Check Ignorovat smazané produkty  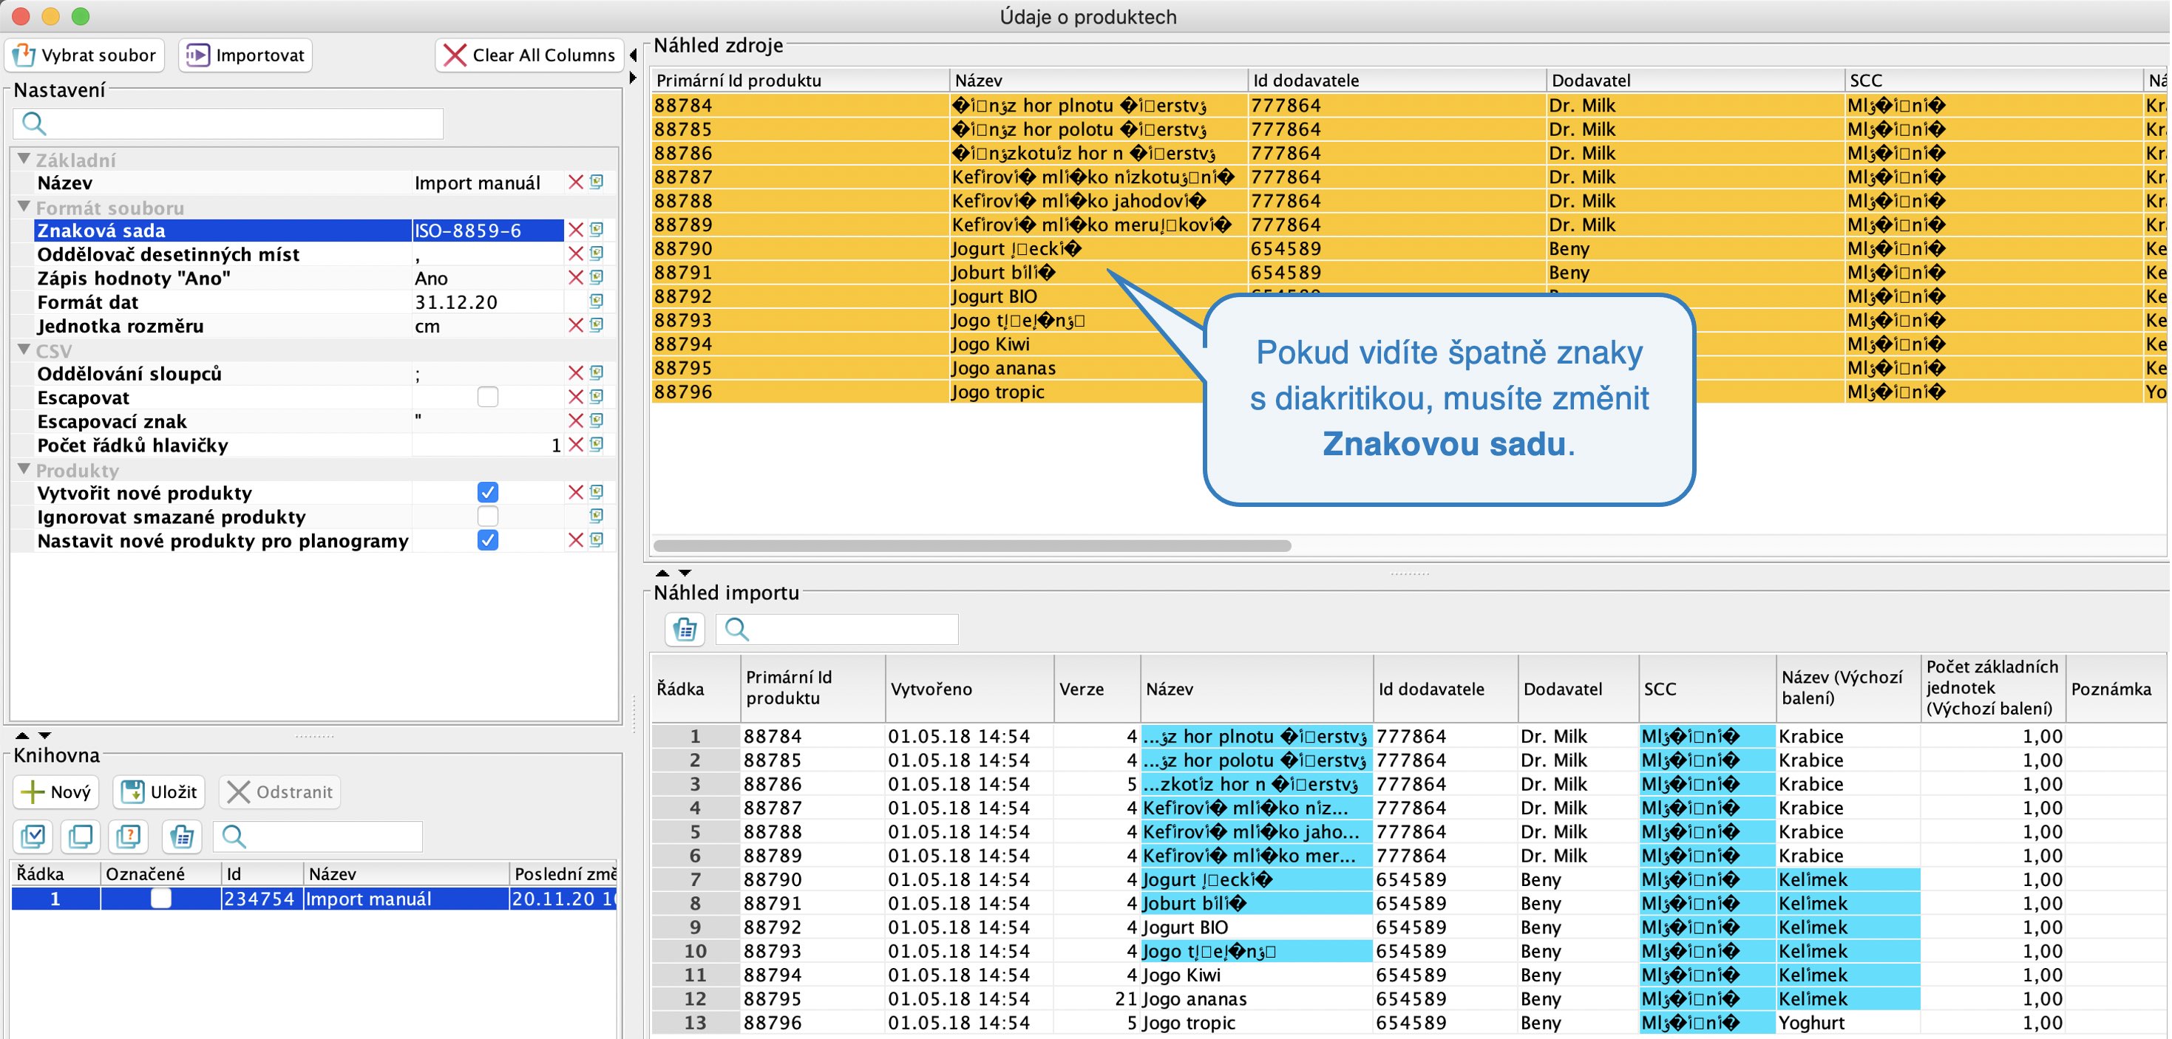point(487,516)
